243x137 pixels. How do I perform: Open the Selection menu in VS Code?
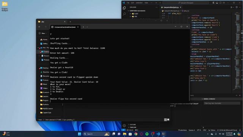[139, 3]
